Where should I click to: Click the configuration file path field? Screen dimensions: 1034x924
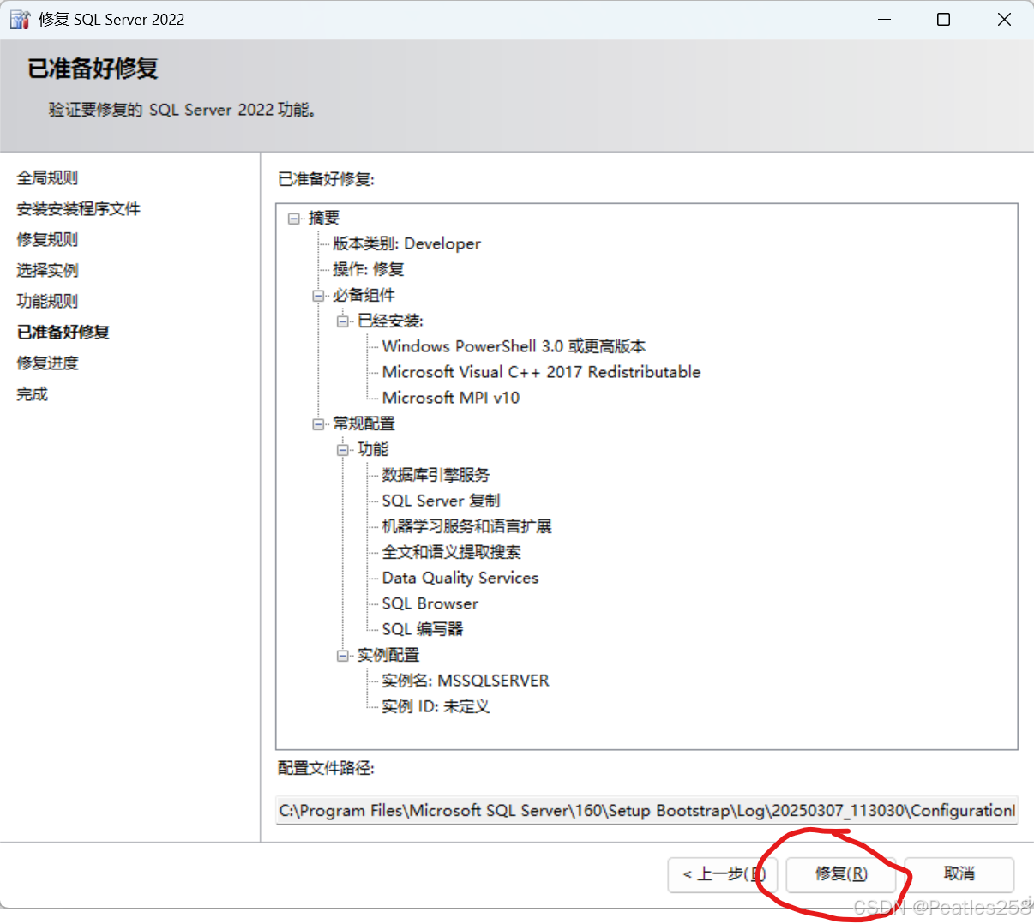coord(646,810)
